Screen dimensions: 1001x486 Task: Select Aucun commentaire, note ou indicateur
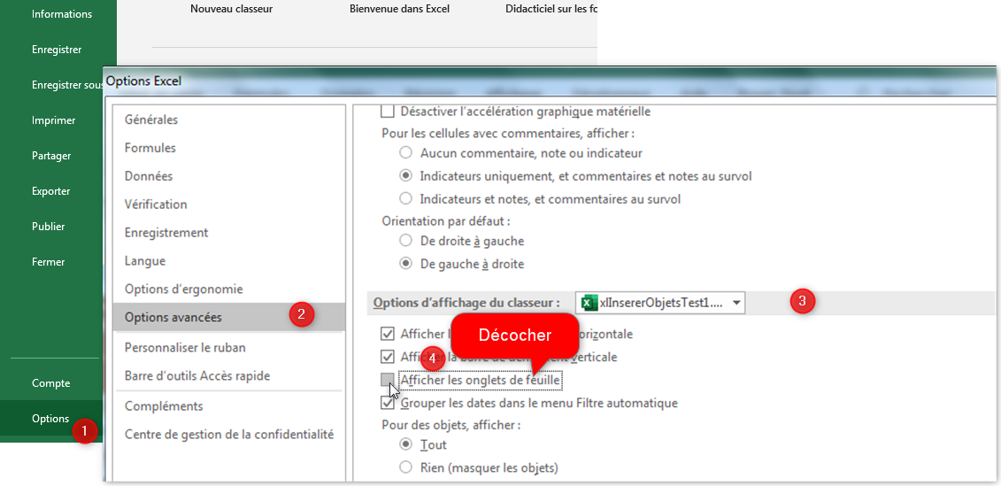(405, 153)
